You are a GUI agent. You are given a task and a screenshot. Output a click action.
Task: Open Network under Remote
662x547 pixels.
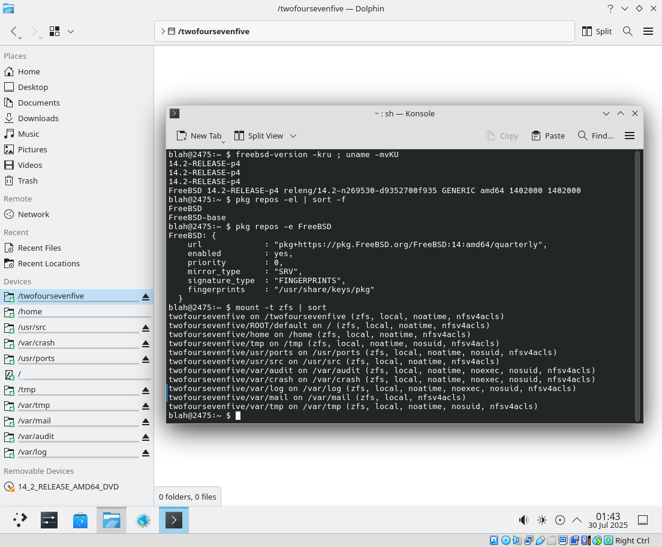(x=76, y=214)
